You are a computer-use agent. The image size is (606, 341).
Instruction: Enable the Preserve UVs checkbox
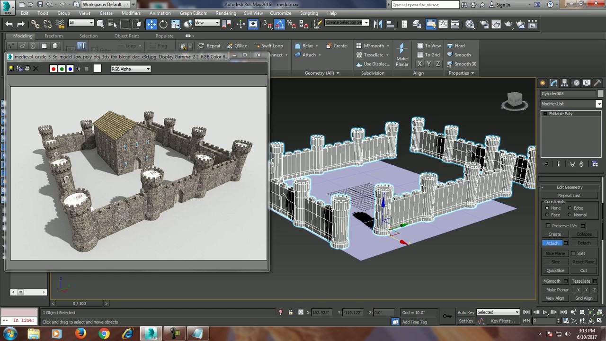(548, 226)
